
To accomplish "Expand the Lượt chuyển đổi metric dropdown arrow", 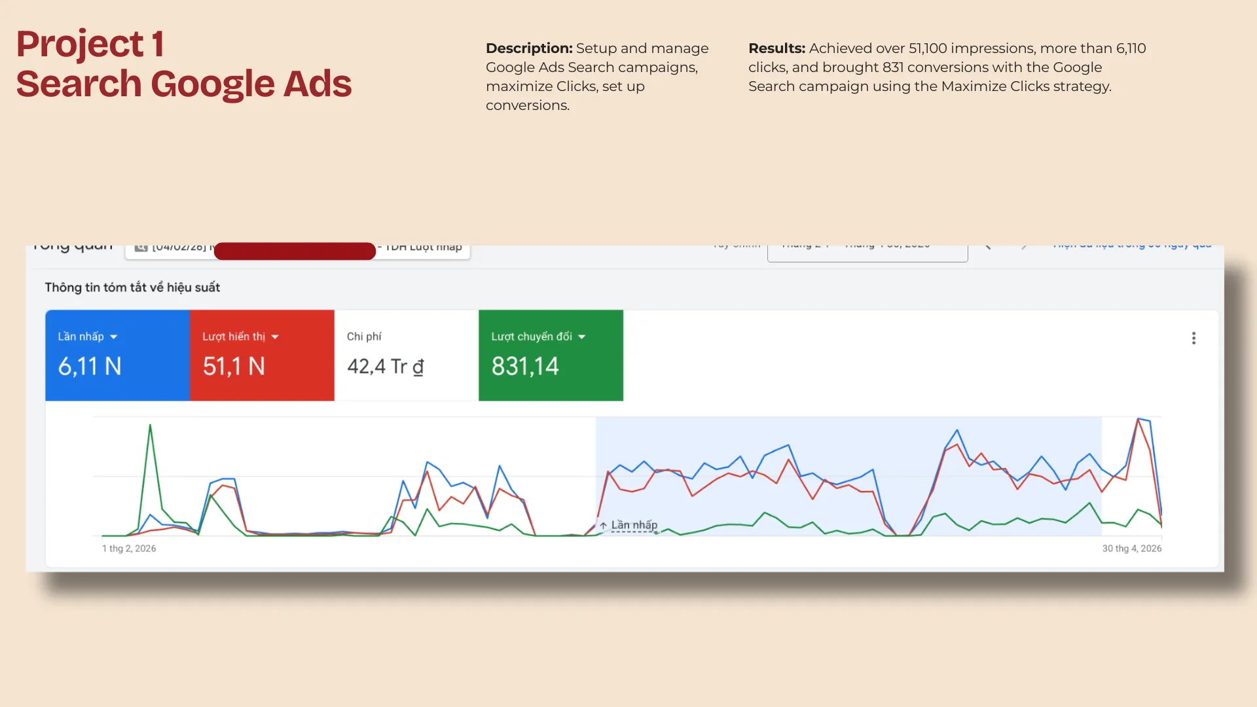I will pyautogui.click(x=582, y=337).
